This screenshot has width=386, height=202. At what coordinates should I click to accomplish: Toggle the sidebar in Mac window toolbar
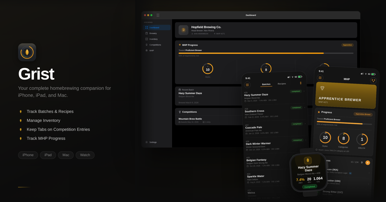(158, 15)
